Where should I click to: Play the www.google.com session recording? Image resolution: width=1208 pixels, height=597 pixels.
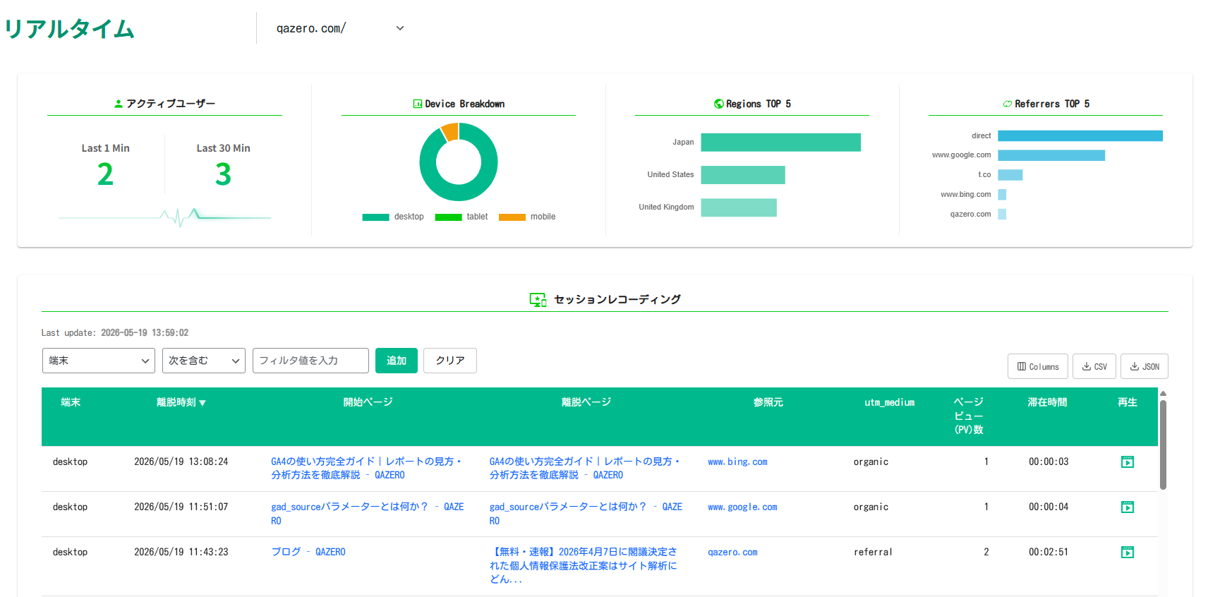click(1128, 507)
